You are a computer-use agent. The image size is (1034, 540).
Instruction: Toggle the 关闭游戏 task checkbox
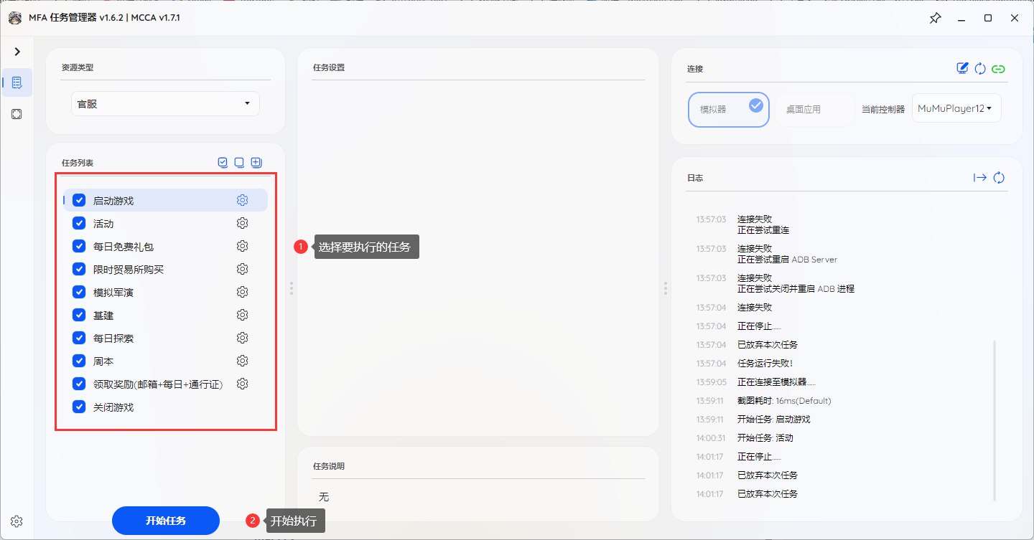coord(79,407)
